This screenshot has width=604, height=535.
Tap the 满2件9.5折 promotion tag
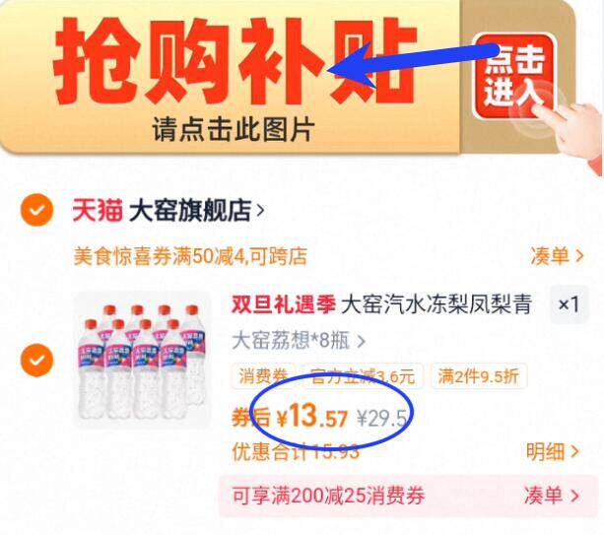coord(479,376)
